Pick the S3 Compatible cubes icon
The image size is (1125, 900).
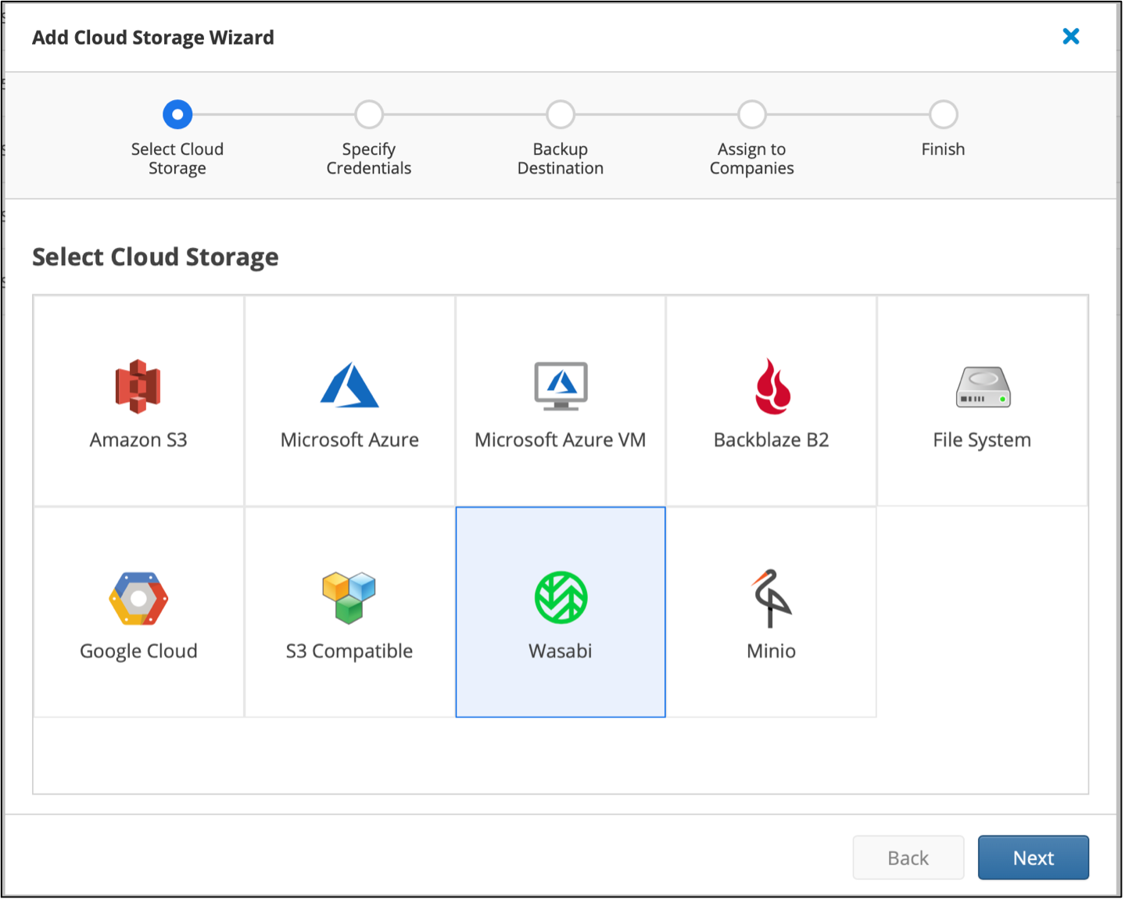point(349,598)
